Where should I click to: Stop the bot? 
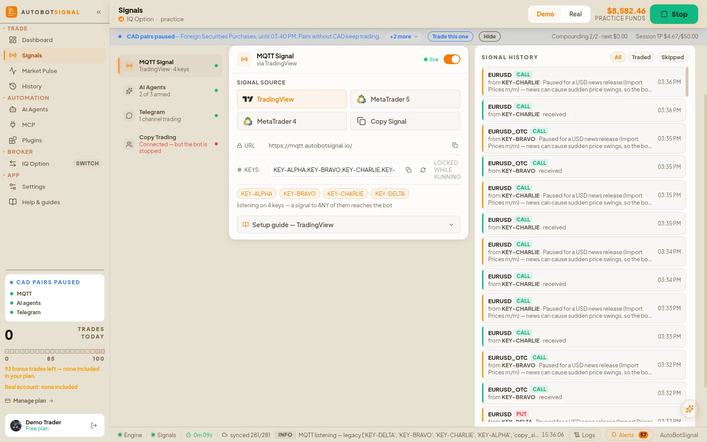(674, 14)
